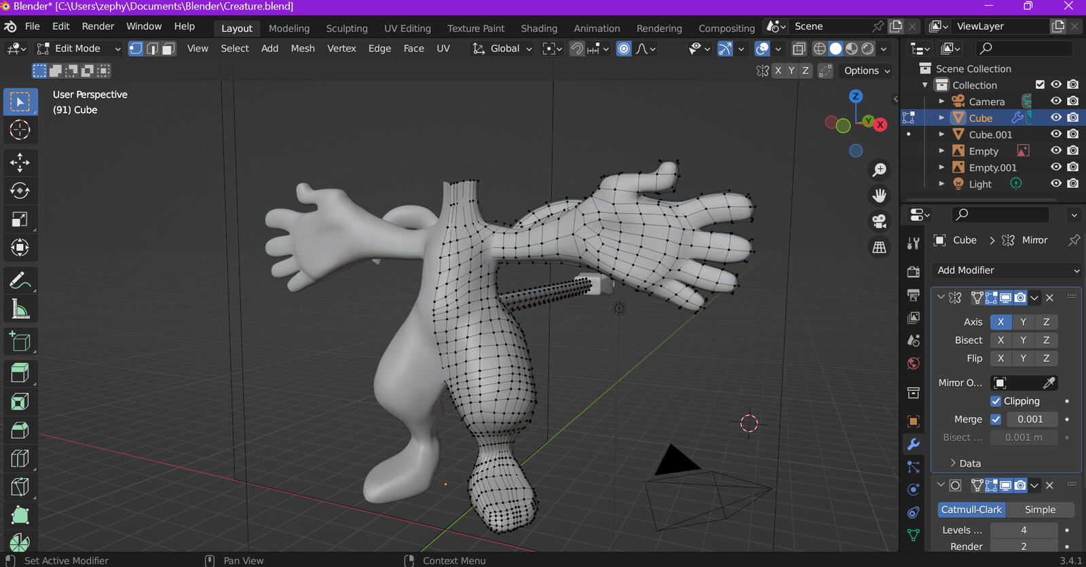Click the Select header menu
This screenshot has width=1086, height=567.
point(235,49)
